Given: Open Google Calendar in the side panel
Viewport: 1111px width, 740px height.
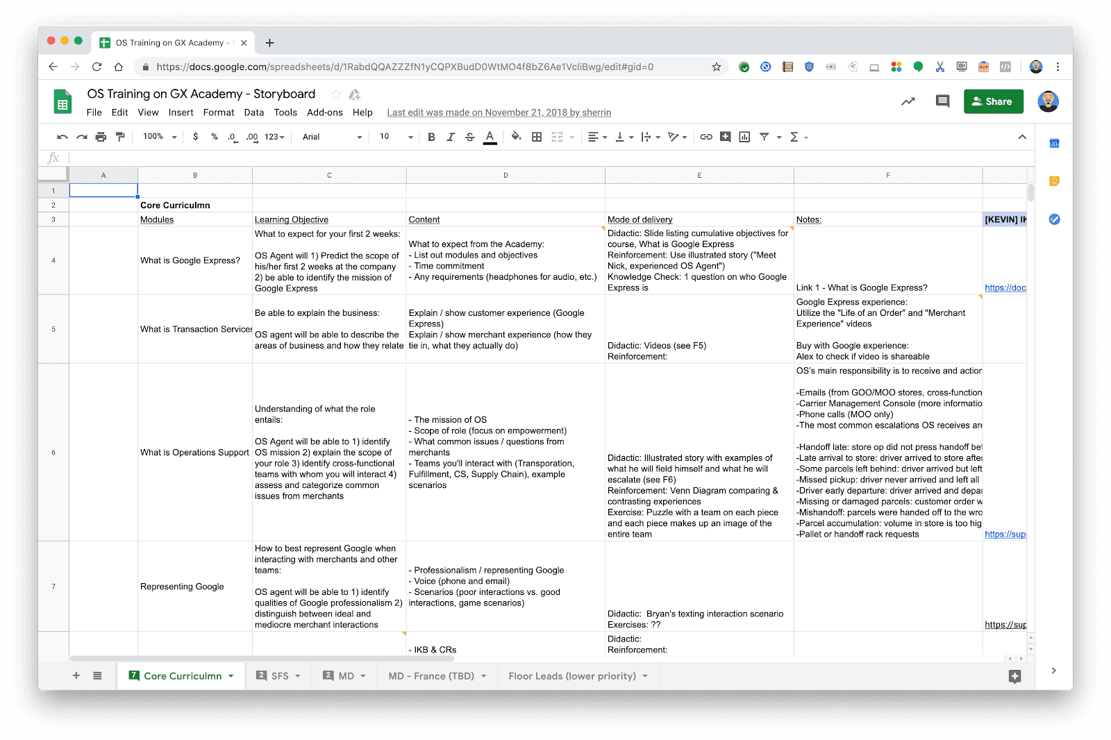Looking at the screenshot, I should pyautogui.click(x=1054, y=144).
